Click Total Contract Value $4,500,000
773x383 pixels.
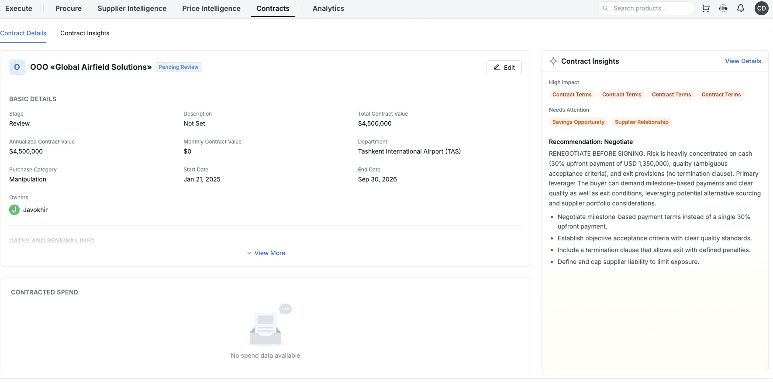click(x=375, y=123)
